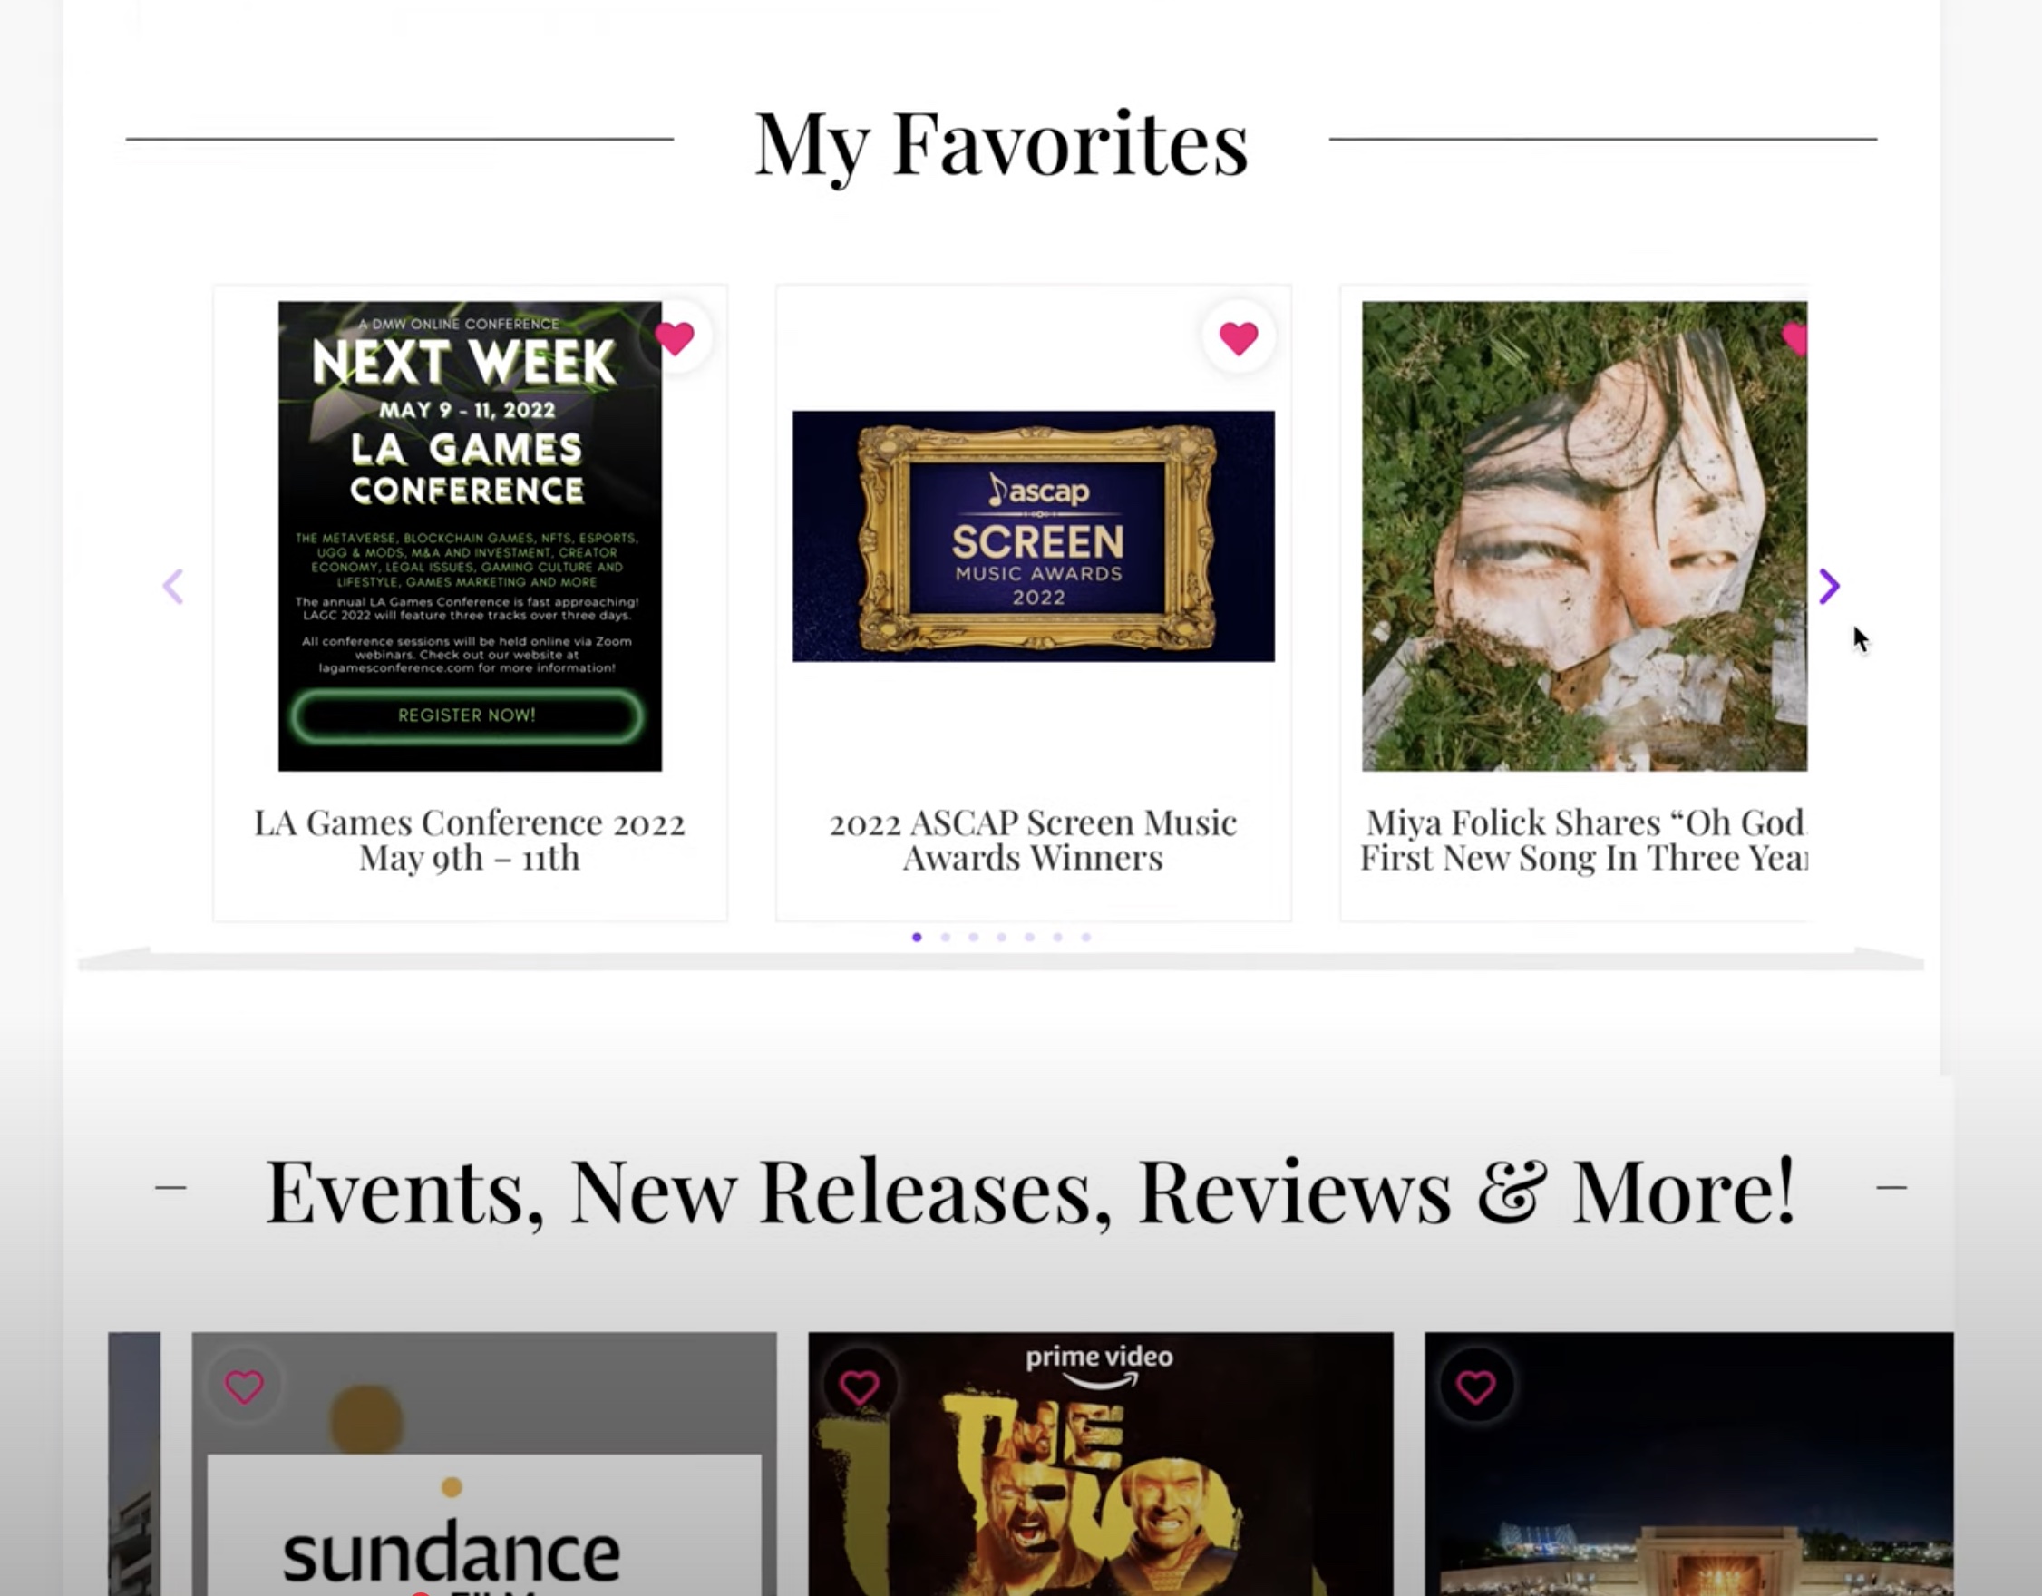Open the LA Games Conference 2022 title link
The width and height of the screenshot is (2042, 1596).
click(470, 840)
